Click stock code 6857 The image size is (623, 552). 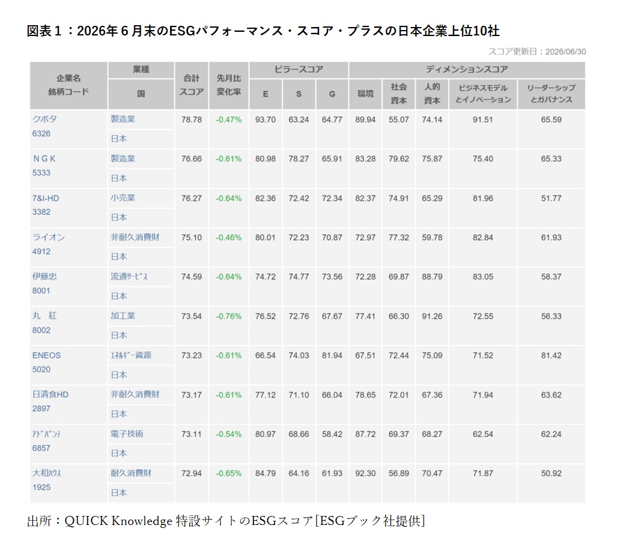41,448
